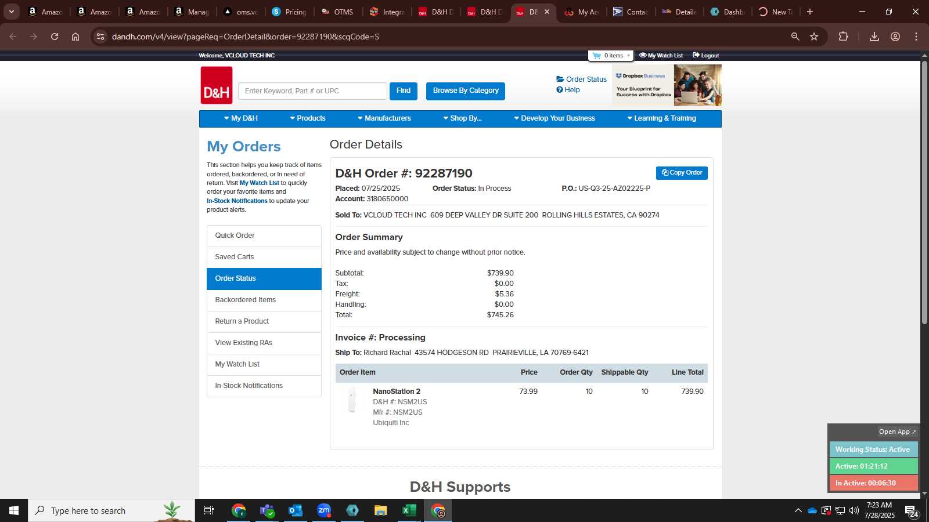Open a new browser tab
The width and height of the screenshot is (929, 522).
click(810, 12)
